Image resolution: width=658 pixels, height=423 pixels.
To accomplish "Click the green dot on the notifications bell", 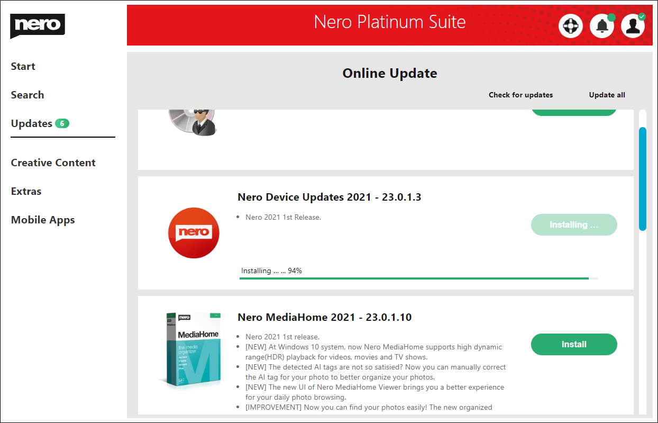I will pos(612,17).
